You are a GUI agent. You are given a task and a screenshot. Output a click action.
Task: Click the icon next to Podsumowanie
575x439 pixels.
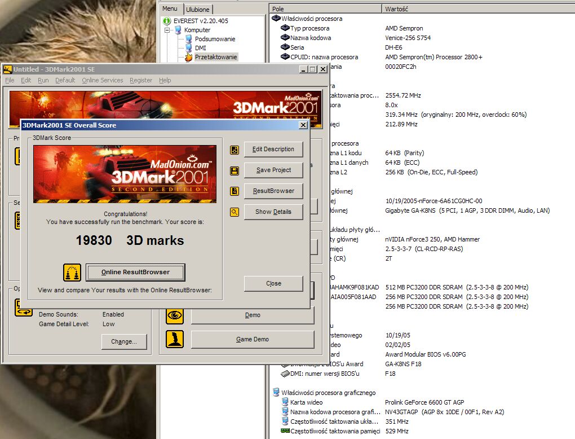(x=189, y=39)
